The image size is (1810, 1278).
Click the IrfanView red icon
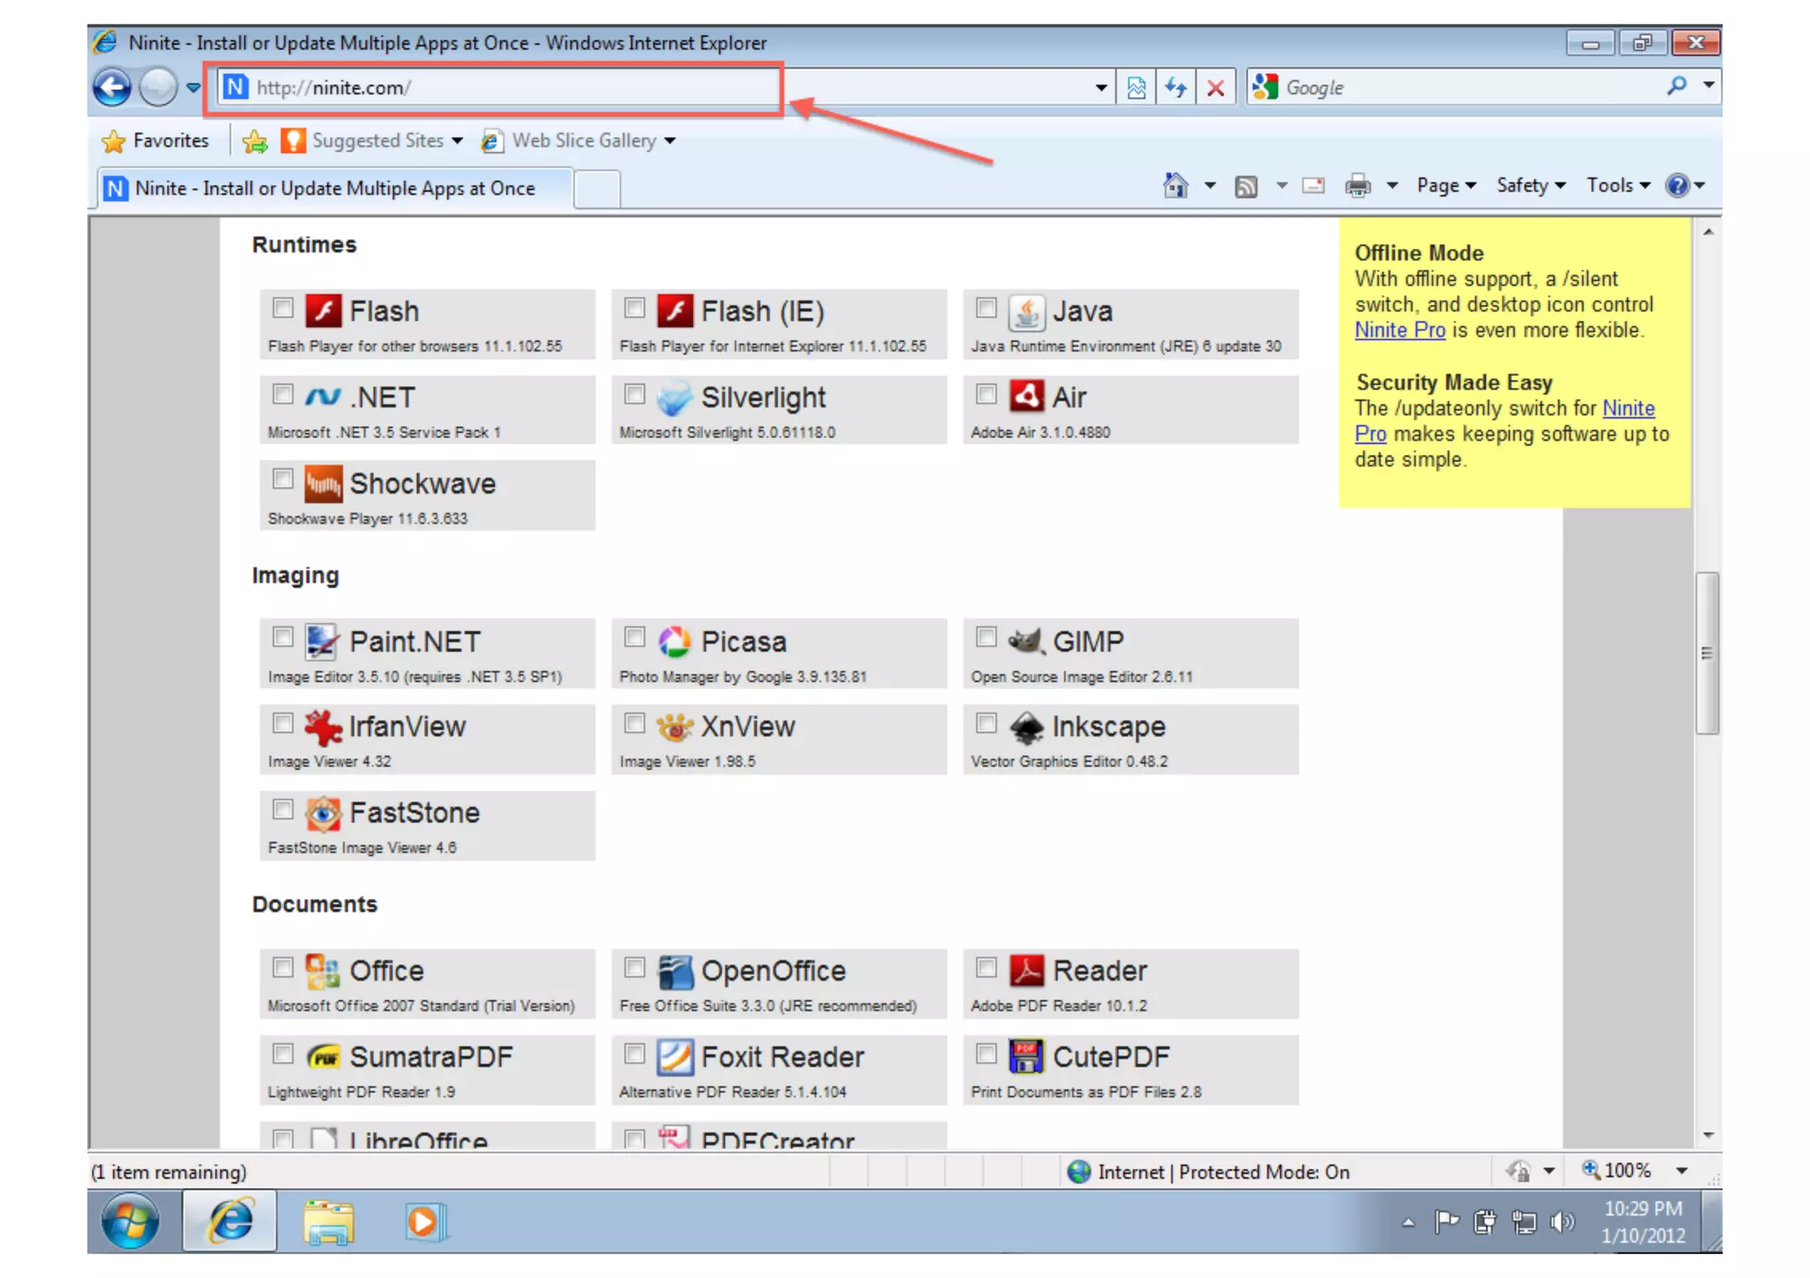click(x=323, y=727)
